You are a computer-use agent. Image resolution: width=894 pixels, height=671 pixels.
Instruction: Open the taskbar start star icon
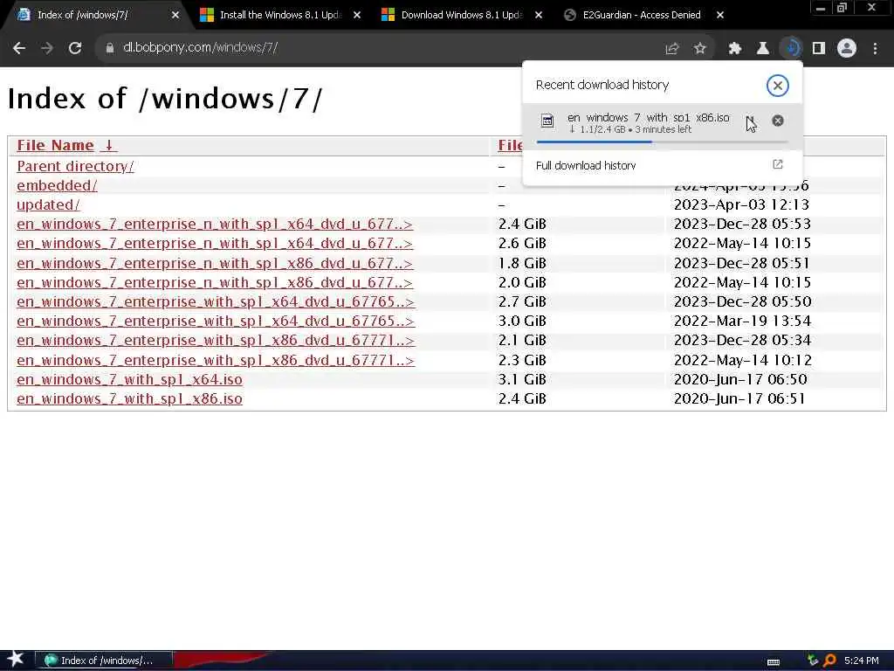[16, 660]
